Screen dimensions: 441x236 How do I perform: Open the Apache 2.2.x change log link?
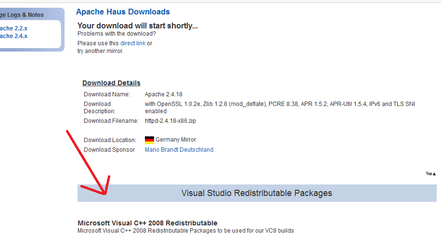pyautogui.click(x=13, y=28)
